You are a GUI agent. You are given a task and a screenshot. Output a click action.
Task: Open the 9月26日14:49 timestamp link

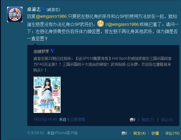pyautogui.click(x=45, y=119)
